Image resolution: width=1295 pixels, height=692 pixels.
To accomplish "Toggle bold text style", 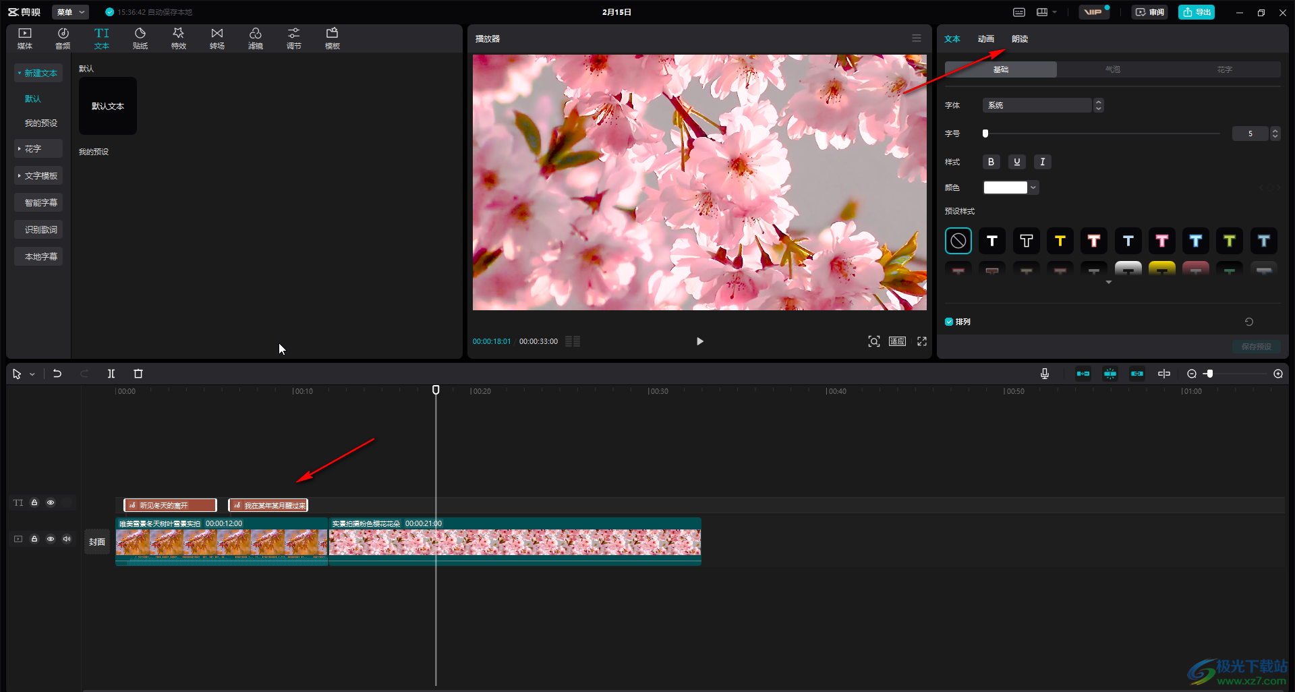I will coord(991,162).
